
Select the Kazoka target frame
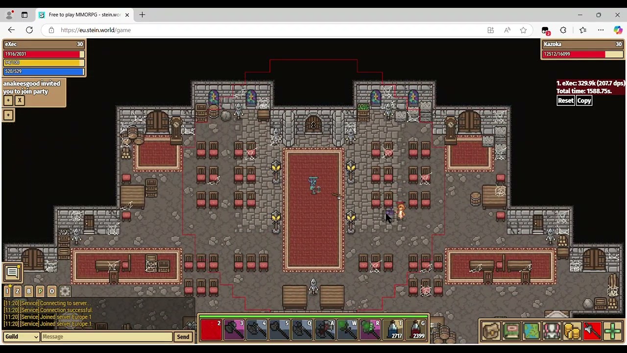582,44
